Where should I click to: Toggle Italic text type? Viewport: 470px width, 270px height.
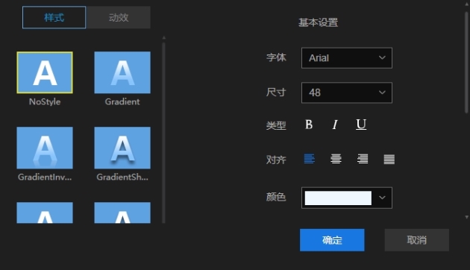[335, 125]
